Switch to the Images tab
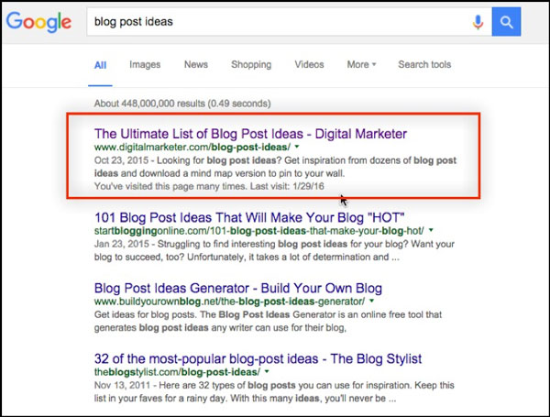Viewport: 550px width, 417px height. pos(145,64)
